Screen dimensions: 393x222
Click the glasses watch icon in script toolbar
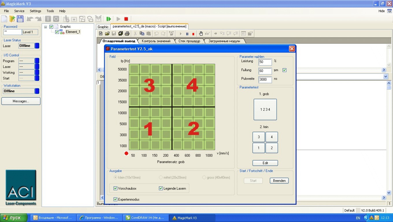207,34
